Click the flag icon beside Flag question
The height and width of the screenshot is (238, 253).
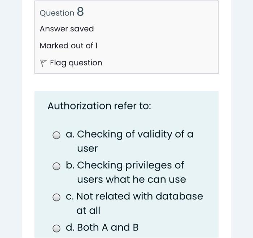click(43, 63)
